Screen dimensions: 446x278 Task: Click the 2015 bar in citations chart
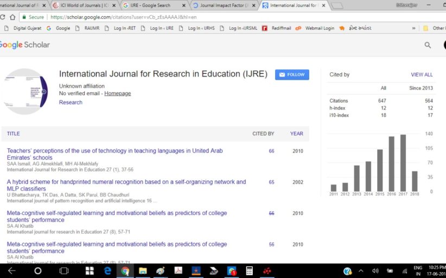(380, 170)
